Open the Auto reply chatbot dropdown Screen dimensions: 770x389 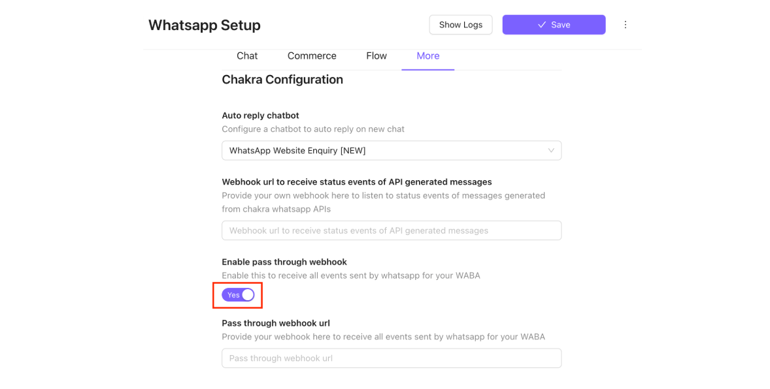click(x=391, y=151)
